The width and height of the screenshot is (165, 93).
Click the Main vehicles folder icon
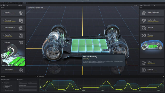tap(3, 82)
